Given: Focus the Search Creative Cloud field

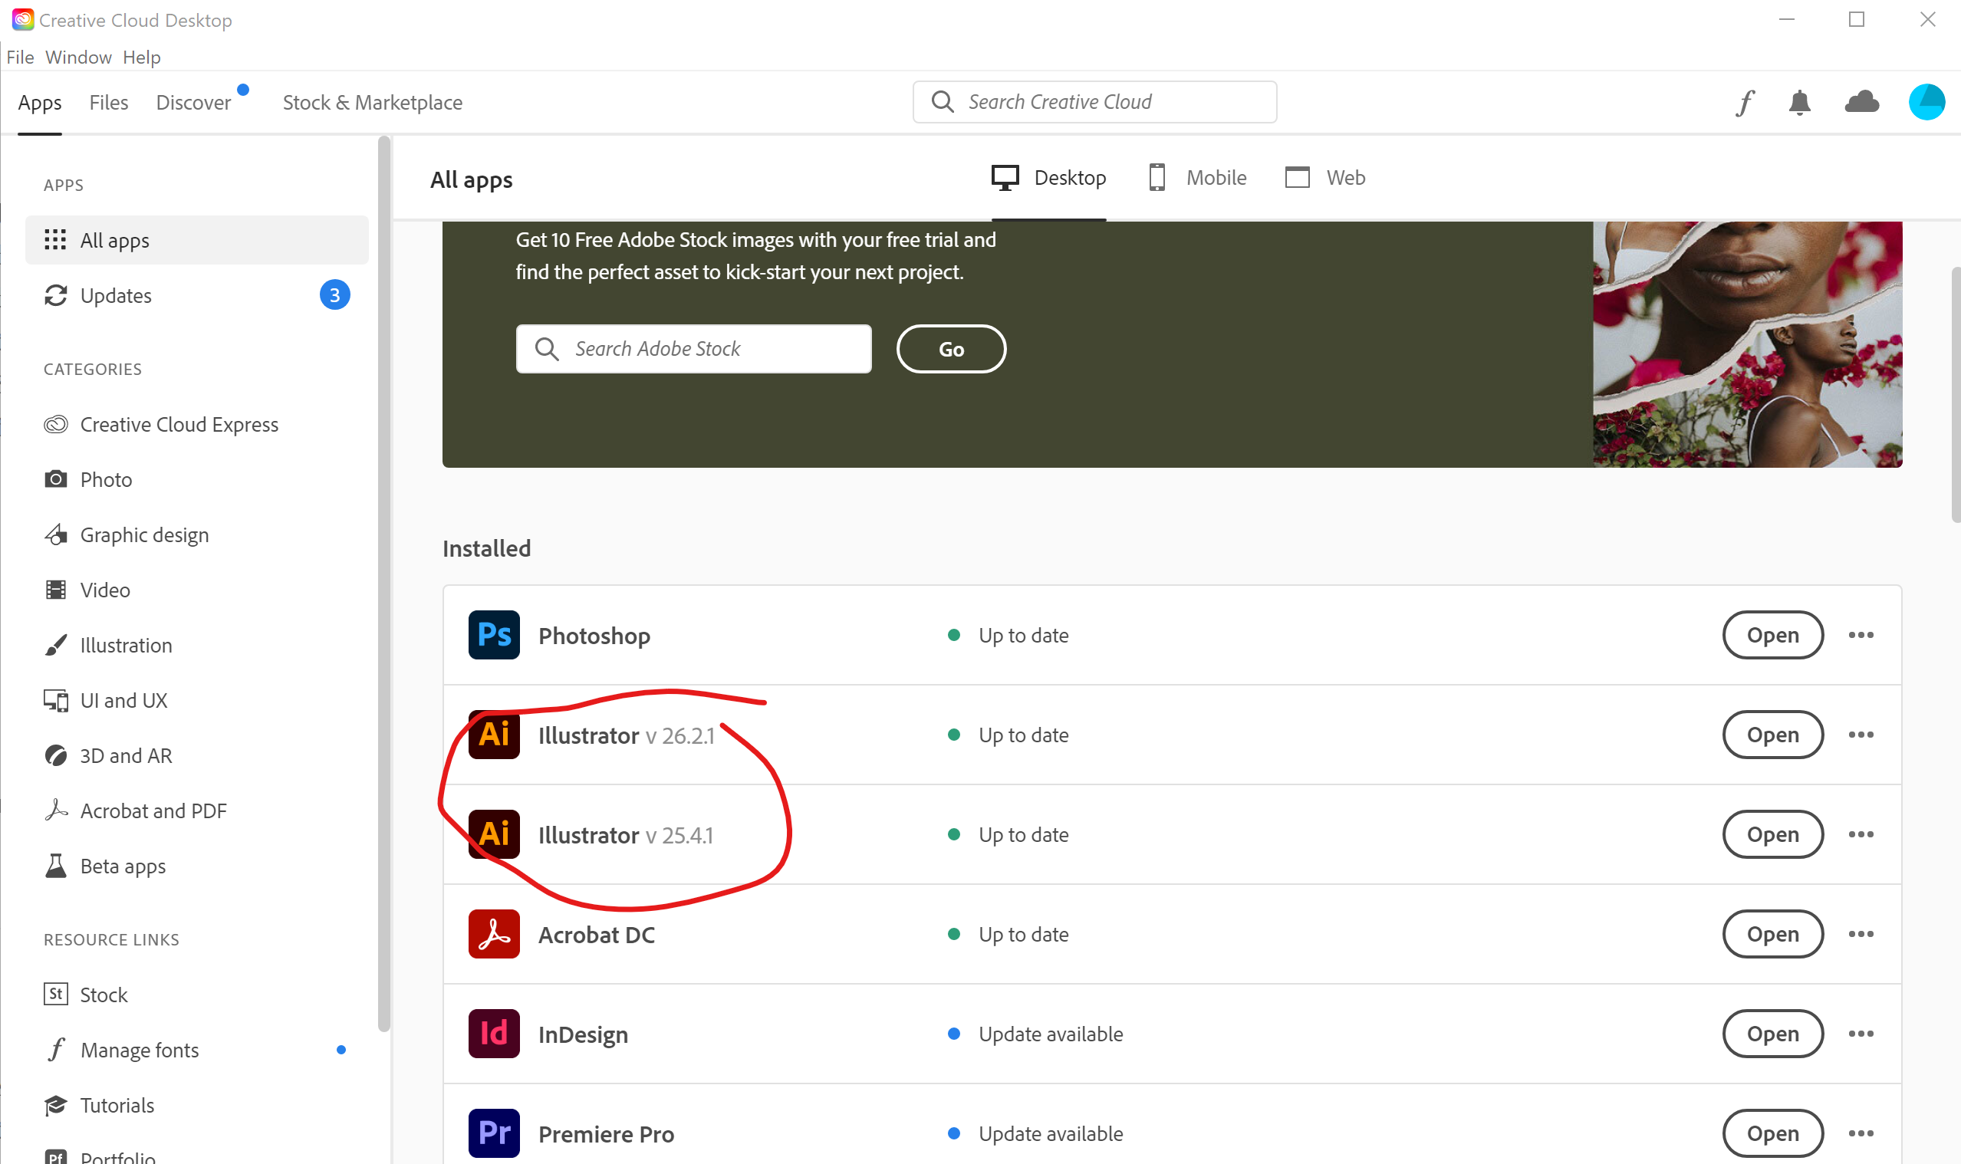Looking at the screenshot, I should (x=1094, y=102).
